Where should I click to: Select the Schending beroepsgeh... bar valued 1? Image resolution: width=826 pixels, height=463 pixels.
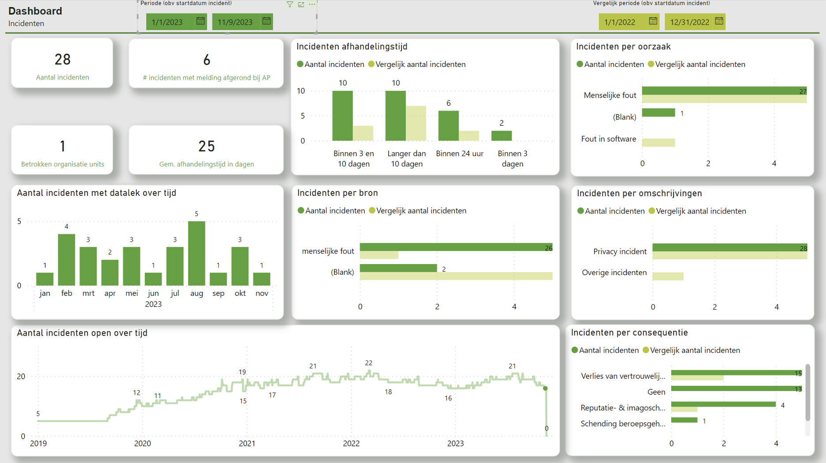click(684, 420)
